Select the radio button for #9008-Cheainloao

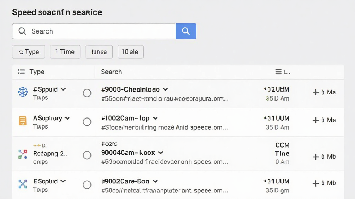click(x=87, y=93)
